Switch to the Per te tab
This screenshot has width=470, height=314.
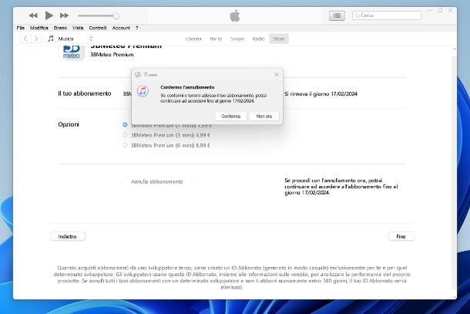click(216, 39)
